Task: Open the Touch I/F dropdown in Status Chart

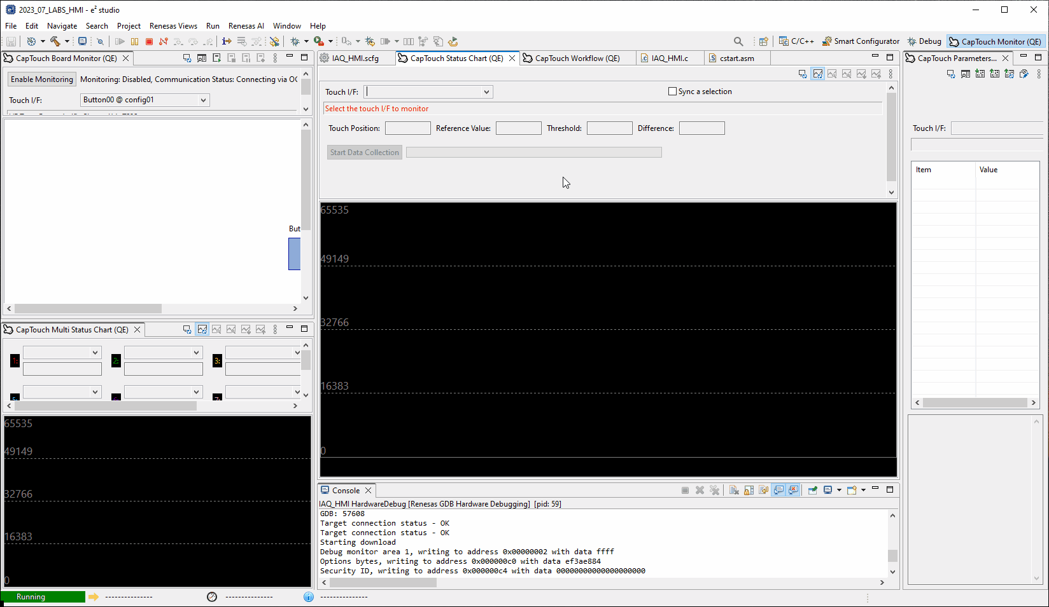Action: (x=428, y=92)
